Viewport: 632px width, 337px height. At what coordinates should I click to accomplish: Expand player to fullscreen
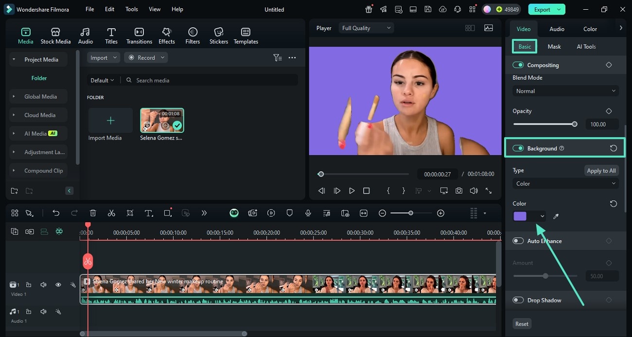click(x=489, y=191)
